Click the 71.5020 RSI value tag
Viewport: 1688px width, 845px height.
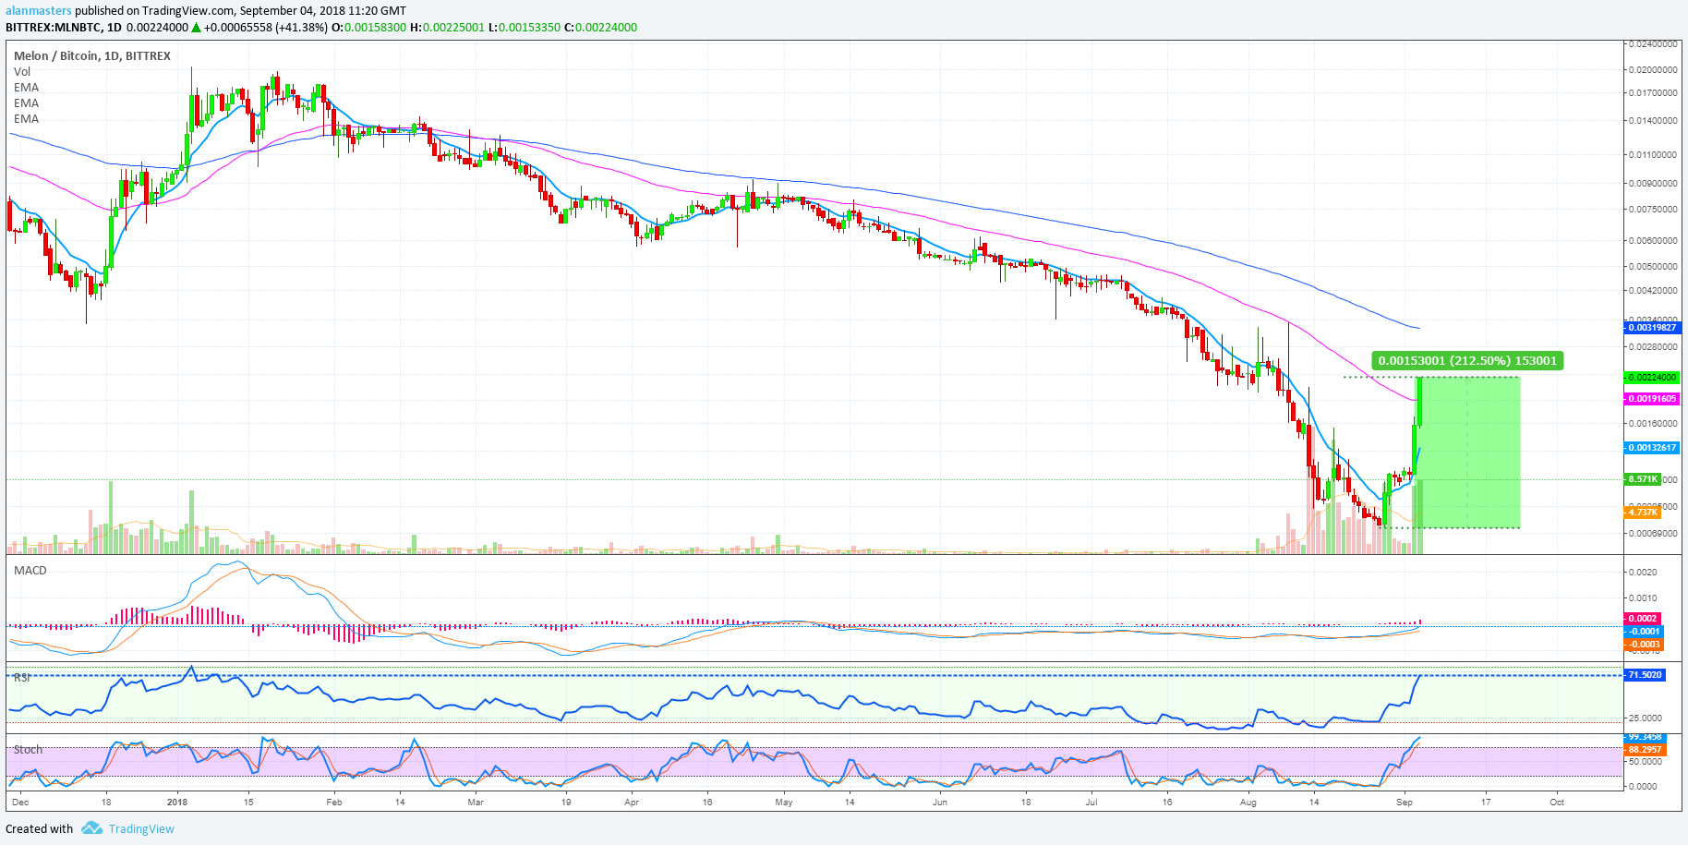pos(1645,675)
